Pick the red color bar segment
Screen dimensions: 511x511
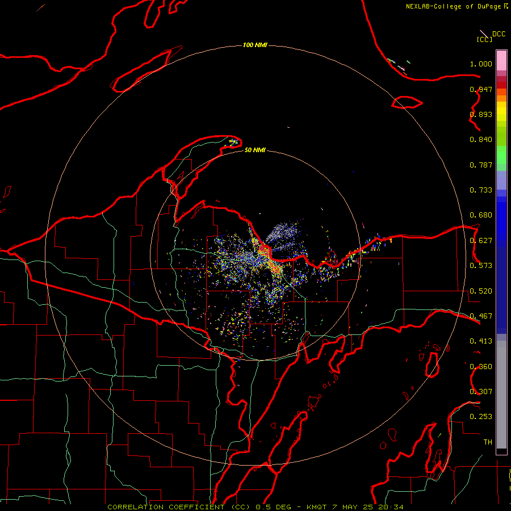(x=501, y=85)
